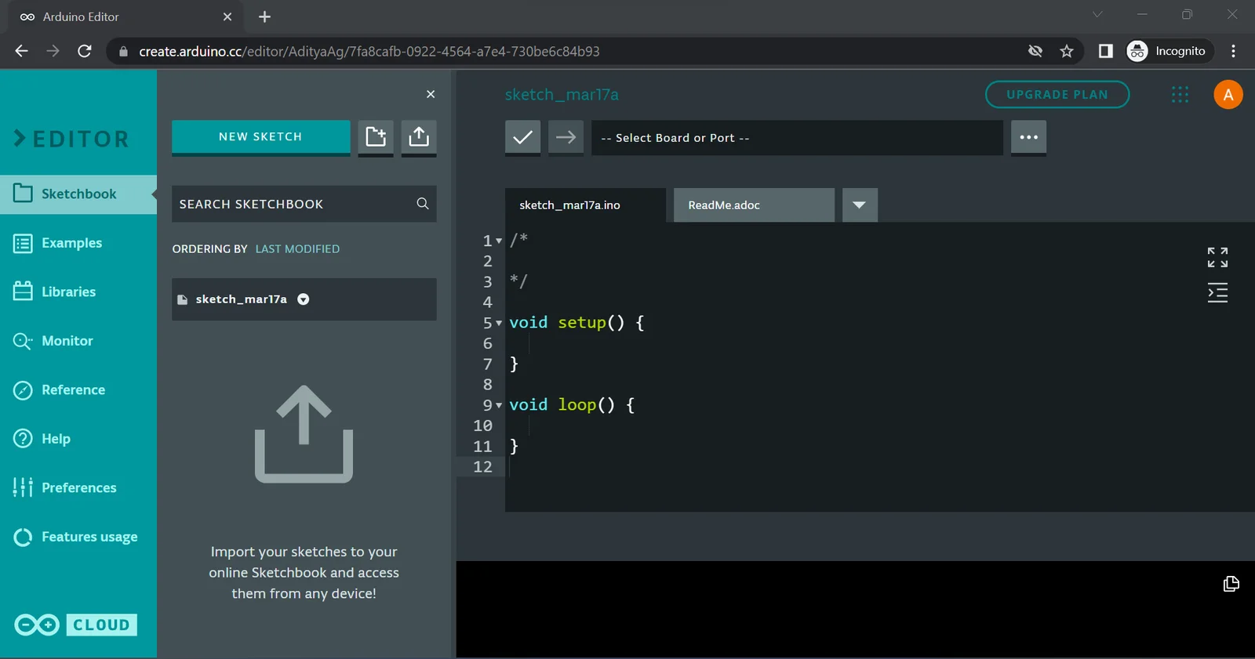The height and width of the screenshot is (659, 1255).
Task: Click the Search Sketchbook field
Action: point(304,204)
